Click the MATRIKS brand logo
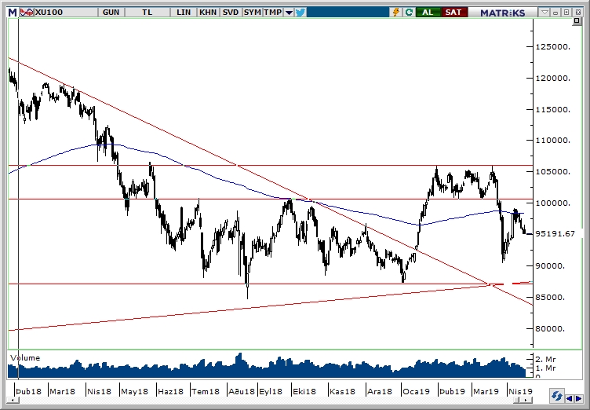Image resolution: width=590 pixels, height=410 pixels. coord(503,13)
